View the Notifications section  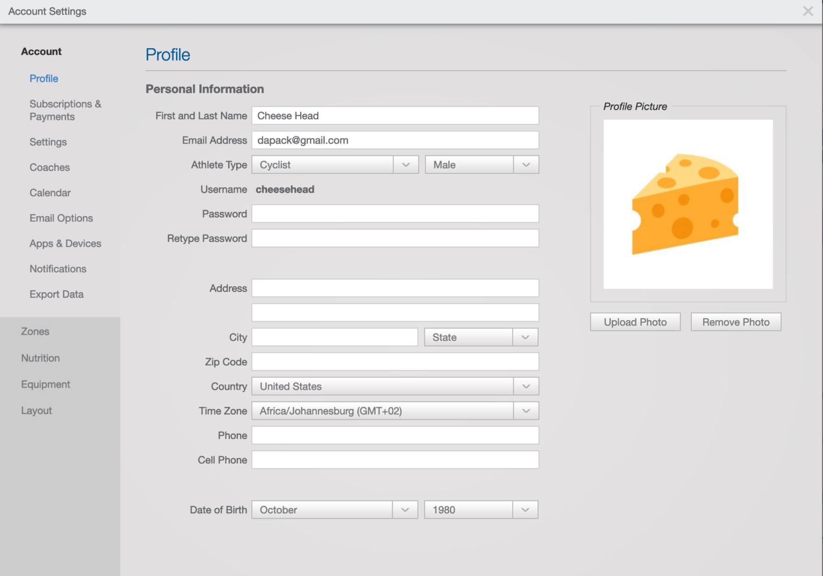coord(58,269)
